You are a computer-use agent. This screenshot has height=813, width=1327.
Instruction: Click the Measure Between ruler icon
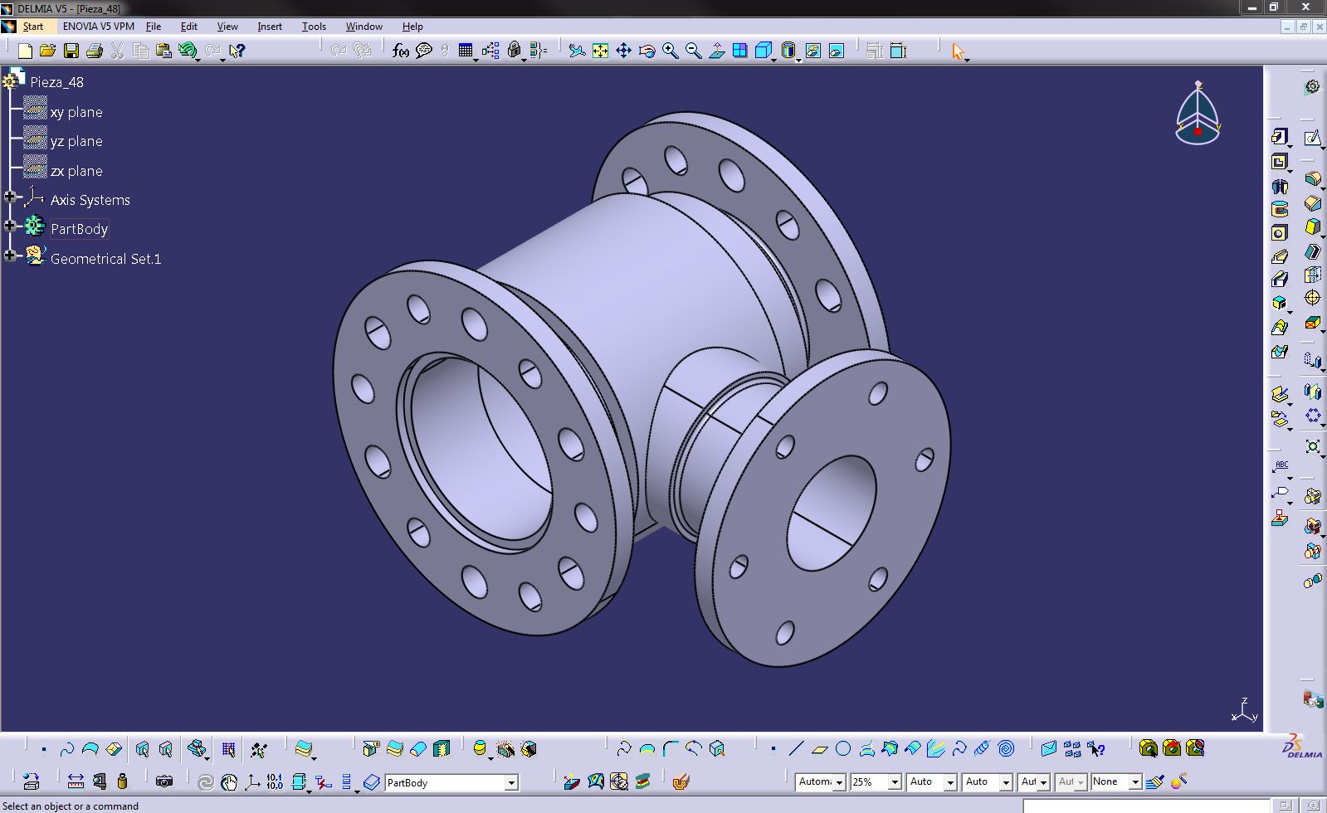[76, 781]
